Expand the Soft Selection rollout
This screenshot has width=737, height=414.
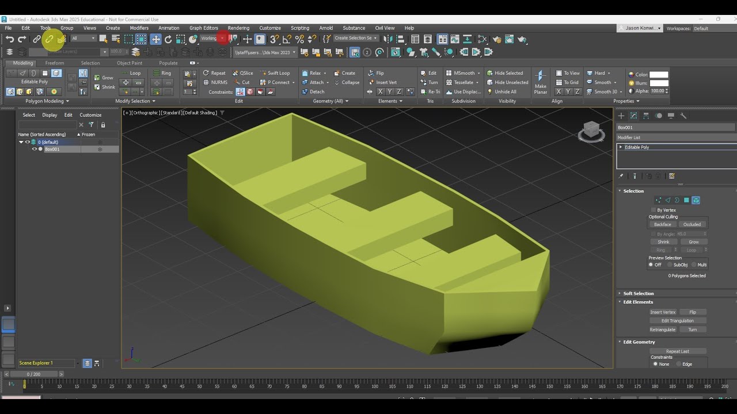click(638, 293)
